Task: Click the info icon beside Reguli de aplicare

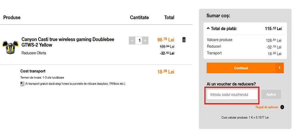Action: 282,107
